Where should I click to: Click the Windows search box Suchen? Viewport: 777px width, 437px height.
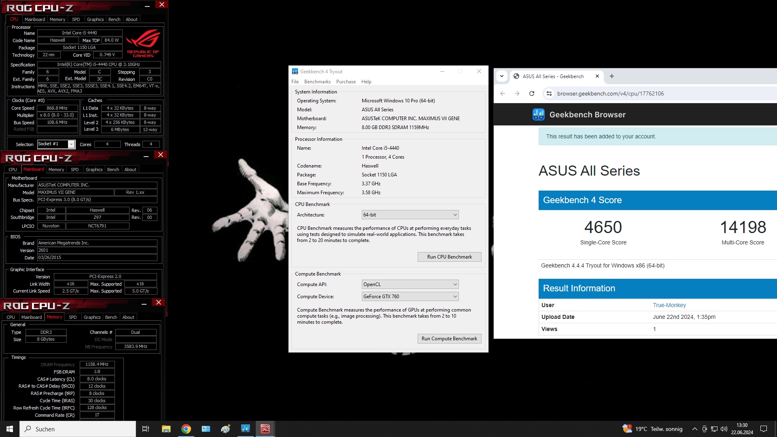[x=78, y=429]
